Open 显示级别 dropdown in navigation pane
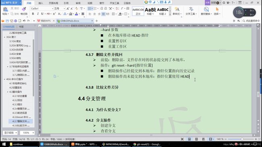 click(x=10, y=133)
